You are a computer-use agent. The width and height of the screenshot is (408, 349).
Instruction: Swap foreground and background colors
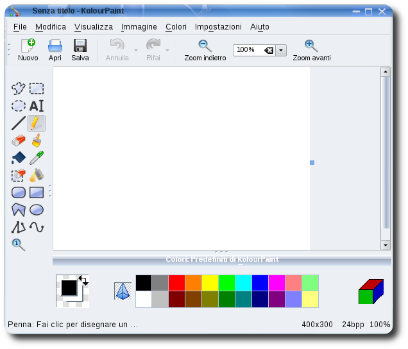point(83,280)
